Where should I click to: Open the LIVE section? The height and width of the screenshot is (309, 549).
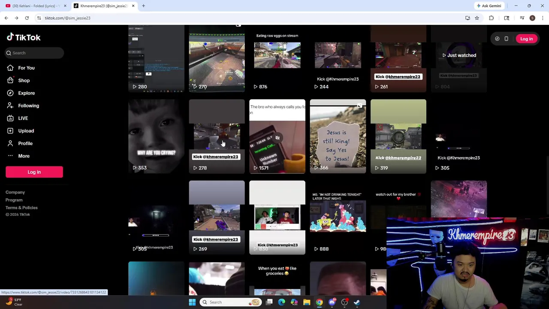[x=23, y=118]
